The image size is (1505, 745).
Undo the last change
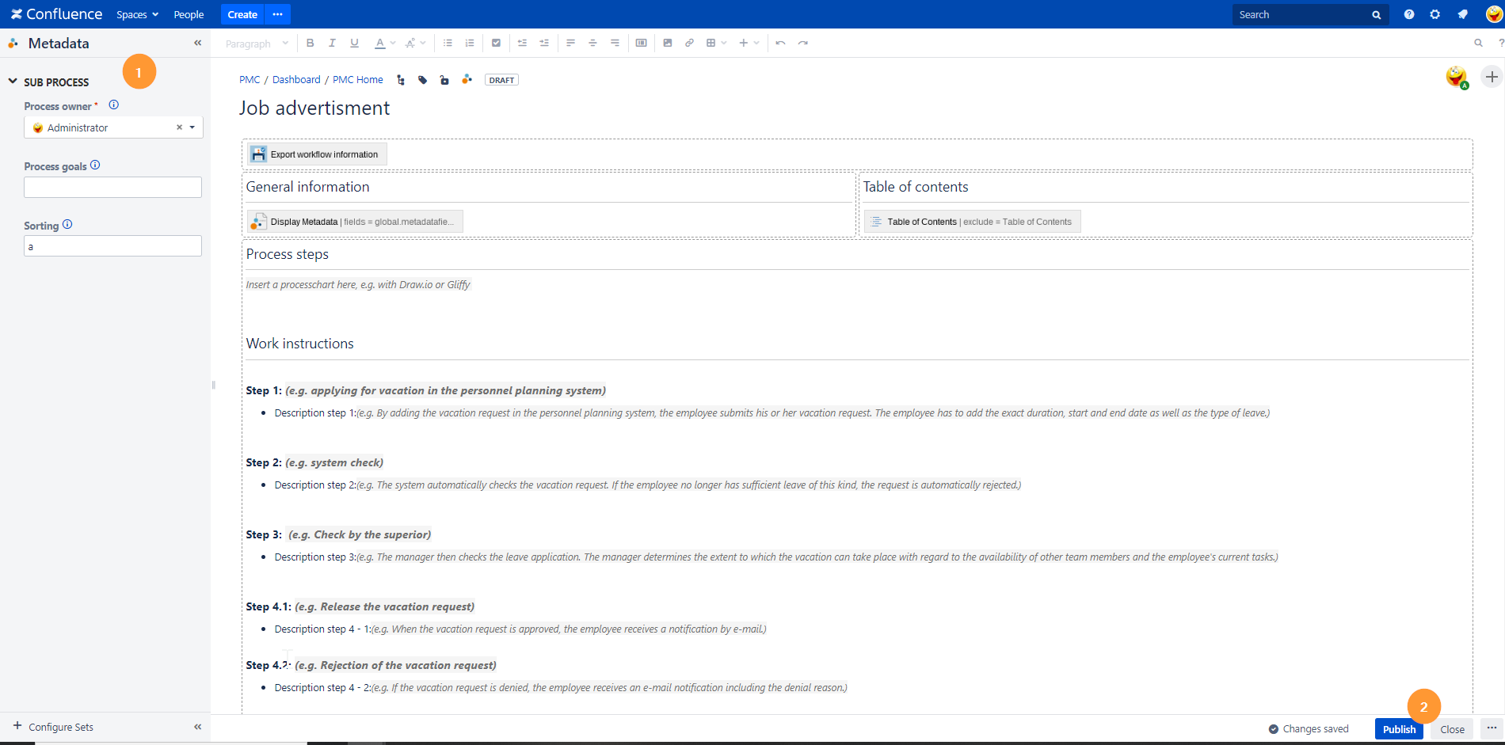coord(780,43)
